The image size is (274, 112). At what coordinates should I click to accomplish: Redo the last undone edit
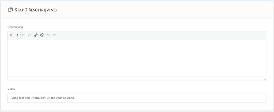coord(54,35)
